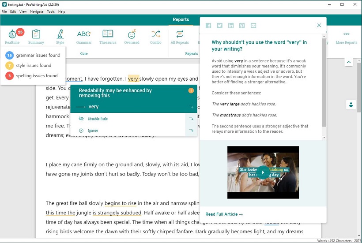Screen dimensions: 362x243
Task: Share article via email icon
Action: click(x=253, y=26)
